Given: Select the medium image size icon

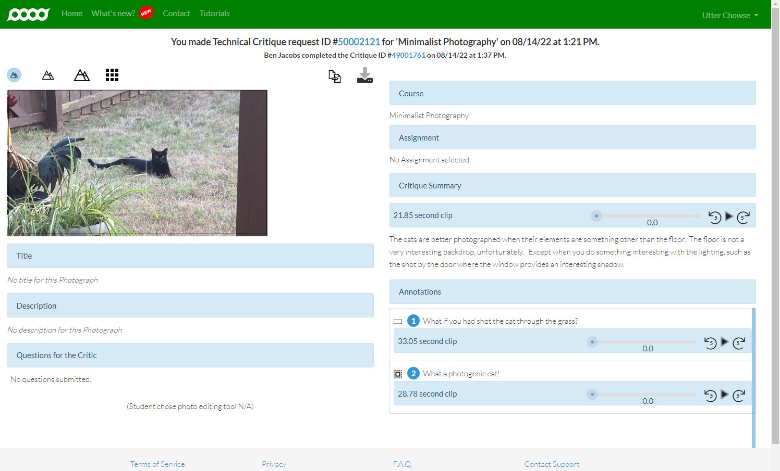Looking at the screenshot, I should click(x=48, y=75).
